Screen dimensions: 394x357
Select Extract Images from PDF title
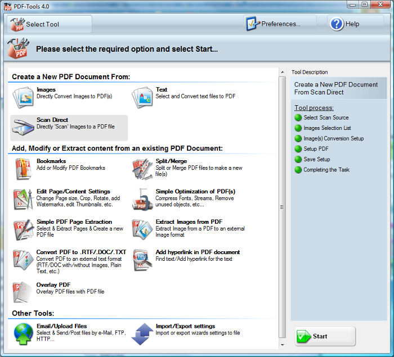[x=189, y=222]
